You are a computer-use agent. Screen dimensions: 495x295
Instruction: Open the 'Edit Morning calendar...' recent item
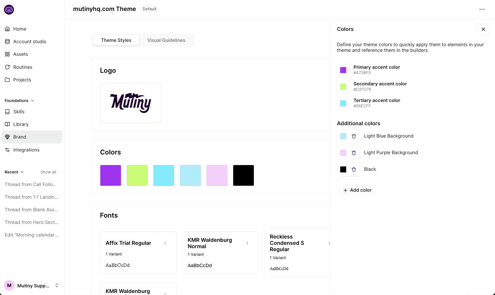pos(32,235)
